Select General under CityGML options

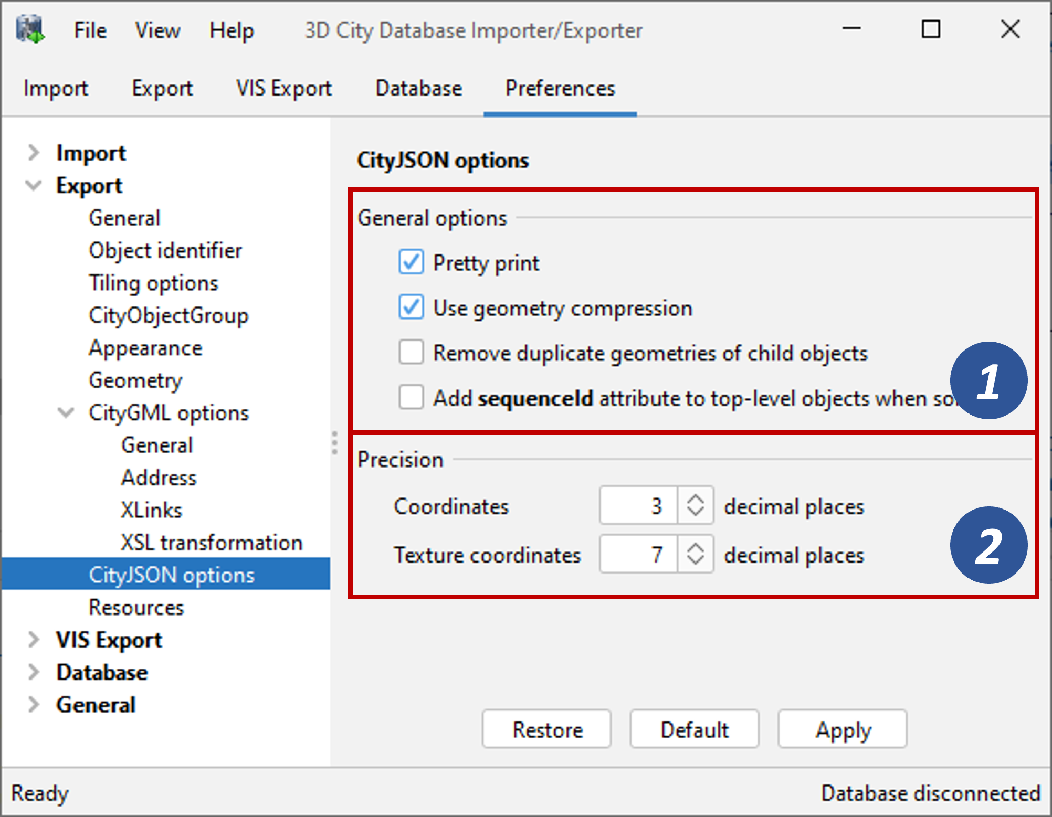click(x=157, y=445)
